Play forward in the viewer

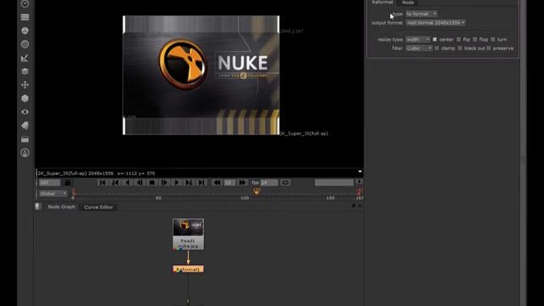pos(177,183)
